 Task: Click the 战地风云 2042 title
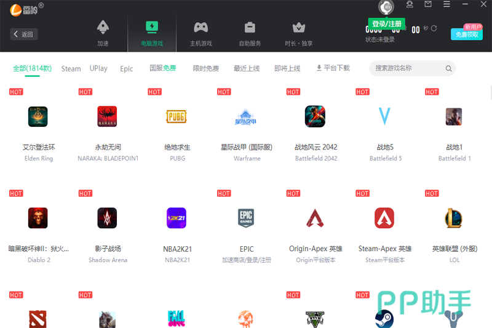point(316,147)
